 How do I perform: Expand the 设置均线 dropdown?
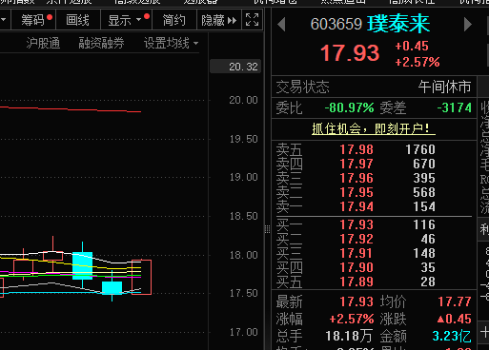point(171,43)
